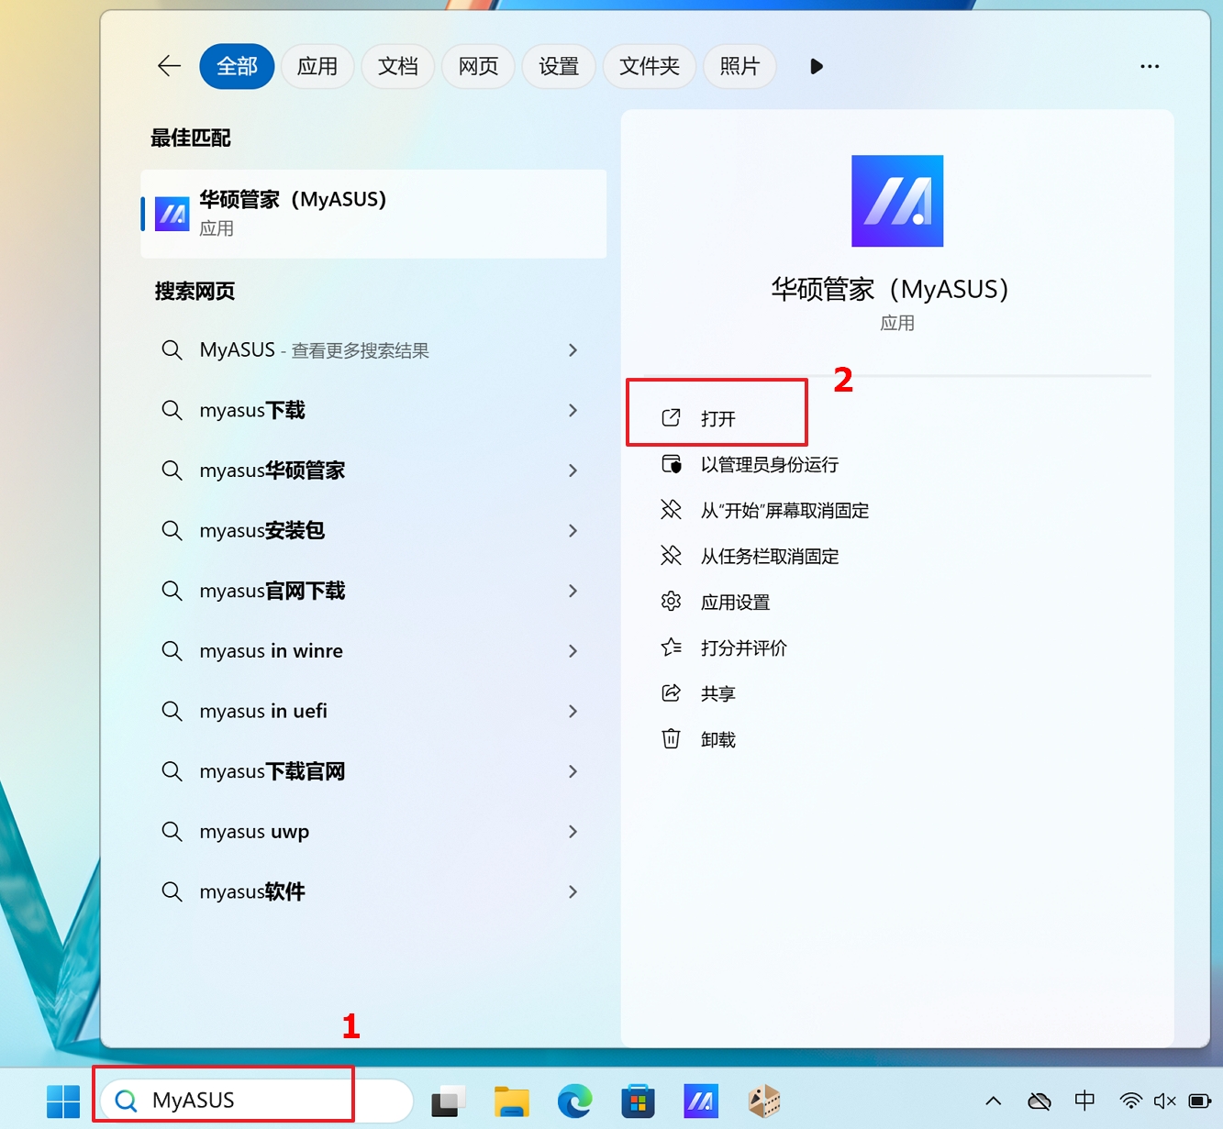Open the three-dot options menu
This screenshot has height=1129, width=1223.
pyautogui.click(x=1150, y=66)
